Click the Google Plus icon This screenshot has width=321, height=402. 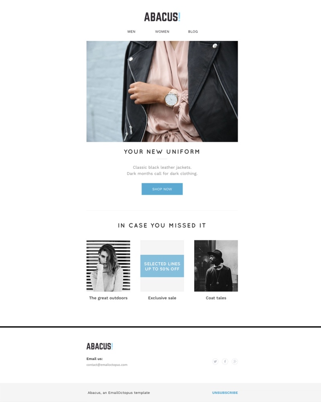click(235, 361)
